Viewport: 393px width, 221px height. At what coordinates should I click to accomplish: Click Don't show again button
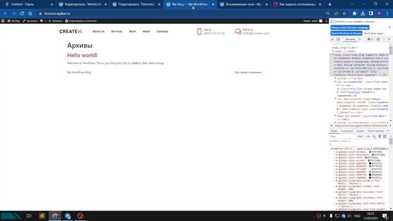coord(374,33)
